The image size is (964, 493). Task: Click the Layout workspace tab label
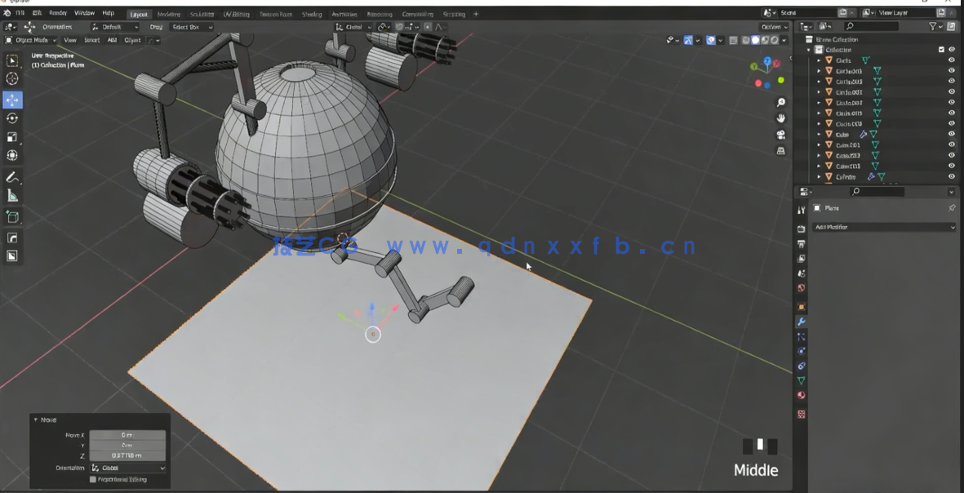138,14
